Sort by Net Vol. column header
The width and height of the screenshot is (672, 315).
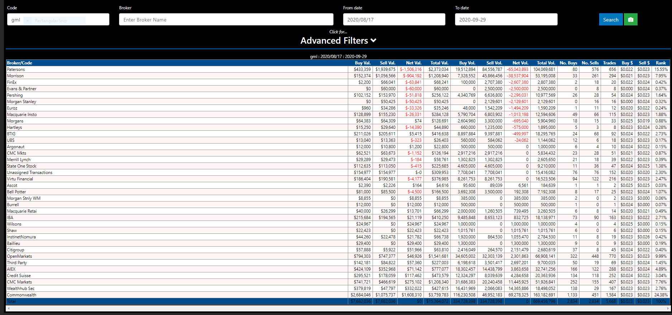click(x=520, y=63)
